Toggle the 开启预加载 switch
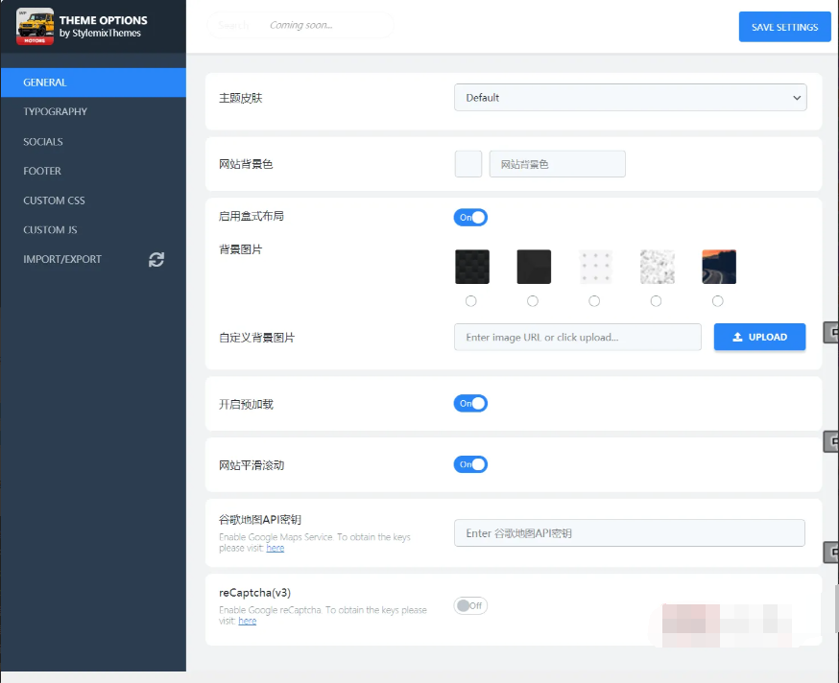Viewport: 839px width, 683px height. (470, 403)
